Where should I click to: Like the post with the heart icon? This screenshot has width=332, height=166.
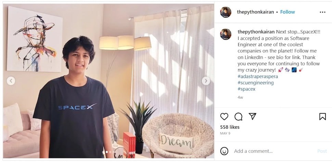[x=224, y=116]
